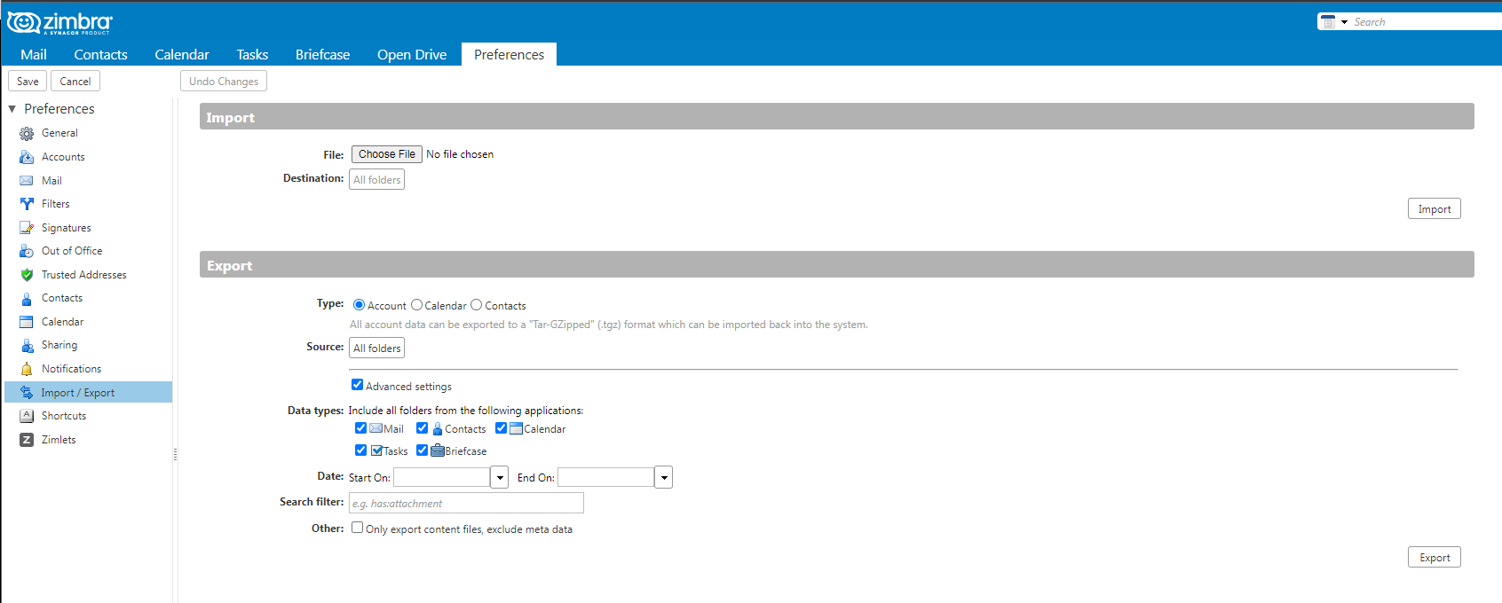Uncheck the Advanced settings checkbox
This screenshot has width=1502, height=603.
click(x=357, y=385)
